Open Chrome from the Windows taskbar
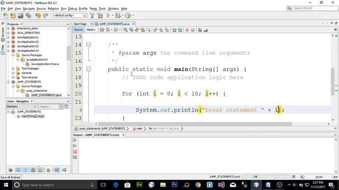The height and width of the screenshot is (190, 339). tap(198, 185)
